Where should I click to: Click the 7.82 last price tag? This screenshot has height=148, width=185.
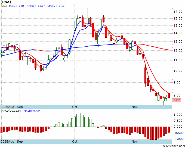click(x=177, y=100)
